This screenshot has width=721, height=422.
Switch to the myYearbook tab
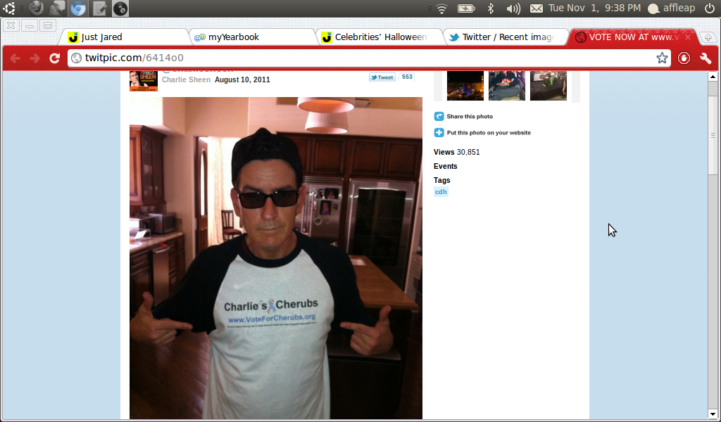coord(251,37)
